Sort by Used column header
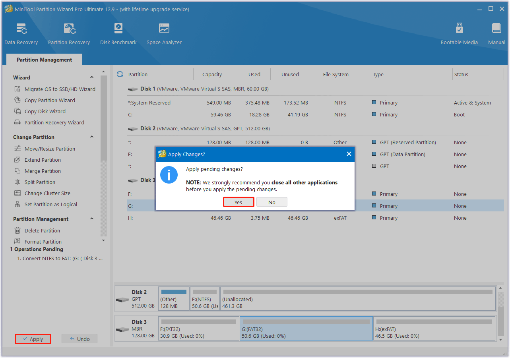The height and width of the screenshot is (358, 510). point(254,74)
